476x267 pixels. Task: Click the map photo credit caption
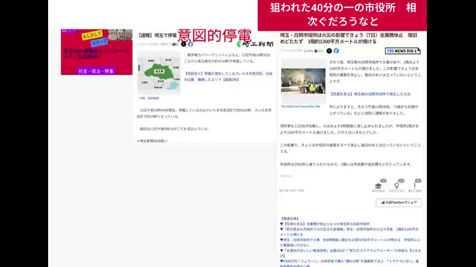(149, 98)
